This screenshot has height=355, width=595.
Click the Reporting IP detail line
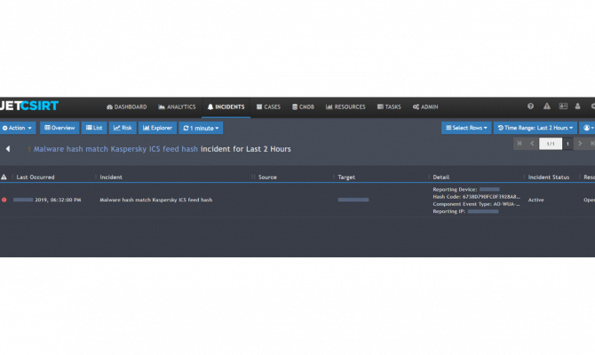[465, 211]
